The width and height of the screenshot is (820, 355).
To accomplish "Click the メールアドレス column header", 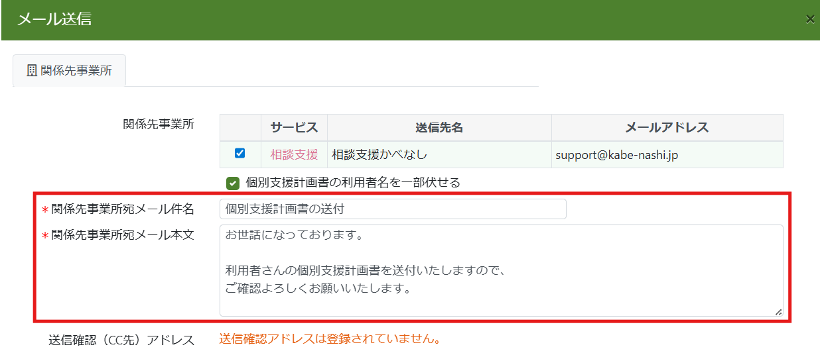I will [x=667, y=128].
